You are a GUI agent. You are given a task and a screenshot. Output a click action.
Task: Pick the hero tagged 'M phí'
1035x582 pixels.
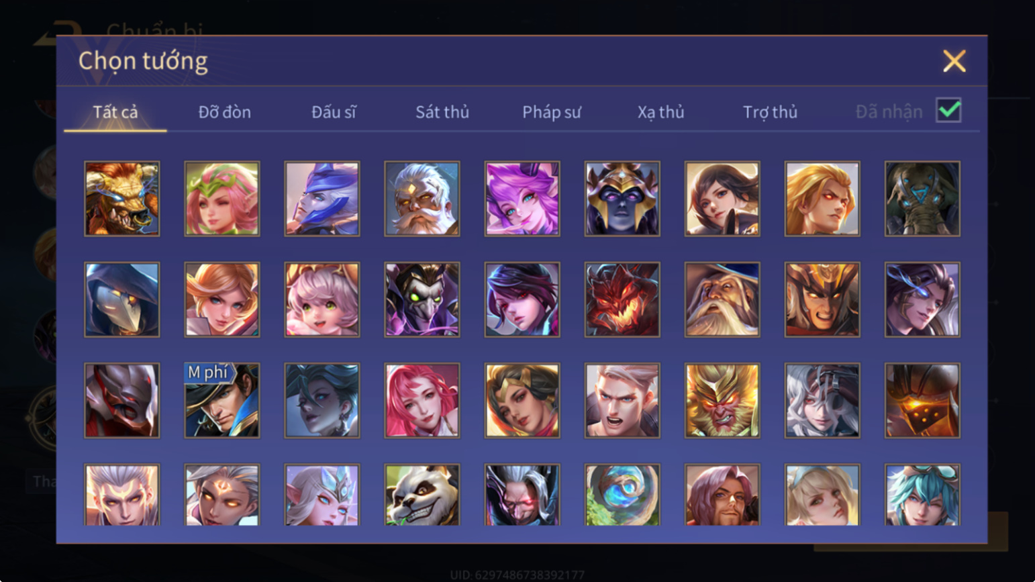pos(222,401)
